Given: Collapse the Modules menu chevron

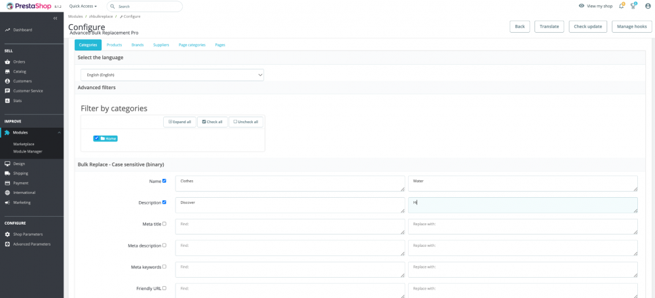Looking at the screenshot, I should [59, 132].
